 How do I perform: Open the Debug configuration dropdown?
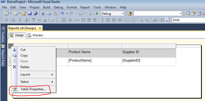click(x=123, y=13)
